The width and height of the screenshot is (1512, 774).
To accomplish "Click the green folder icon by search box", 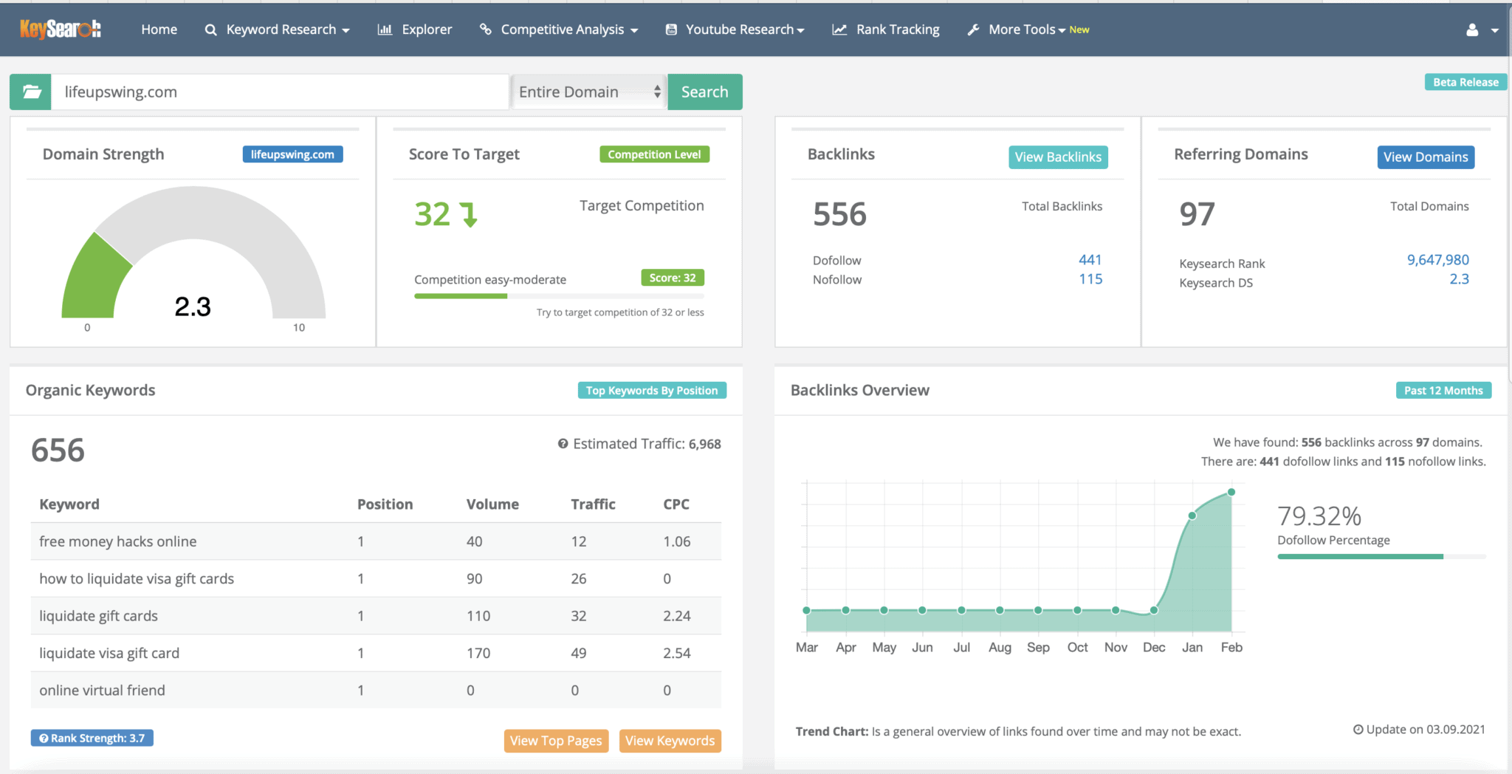I will [31, 92].
